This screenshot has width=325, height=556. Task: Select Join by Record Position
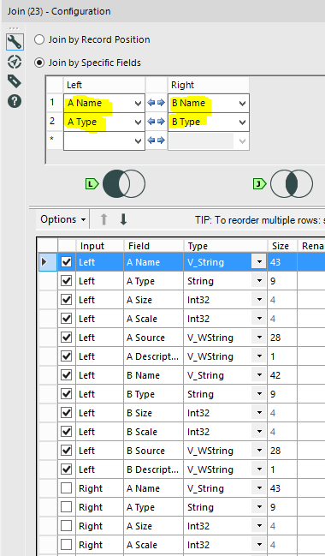92,39
